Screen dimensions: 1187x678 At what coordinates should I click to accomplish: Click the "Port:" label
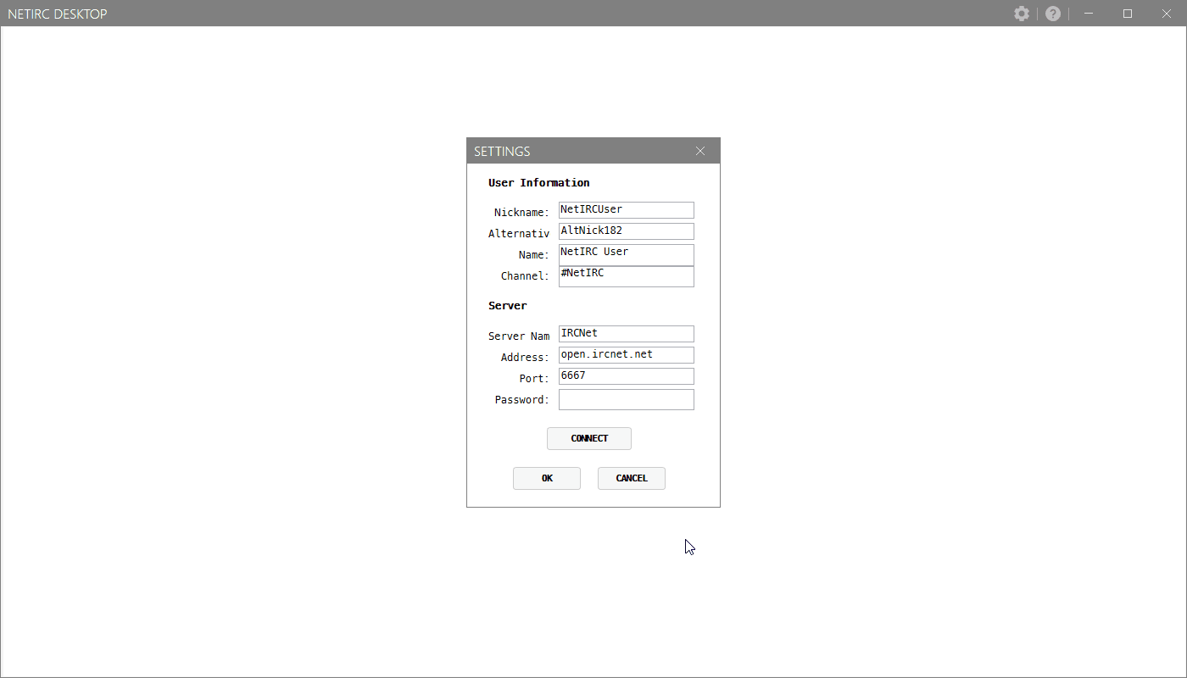click(x=535, y=379)
